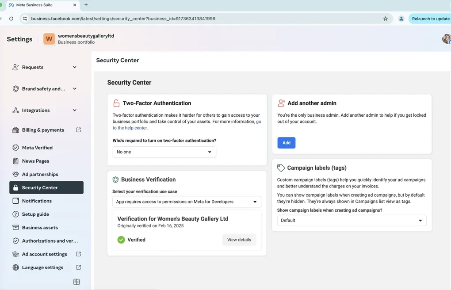Close the Meta Business Suite tab

coord(74,5)
